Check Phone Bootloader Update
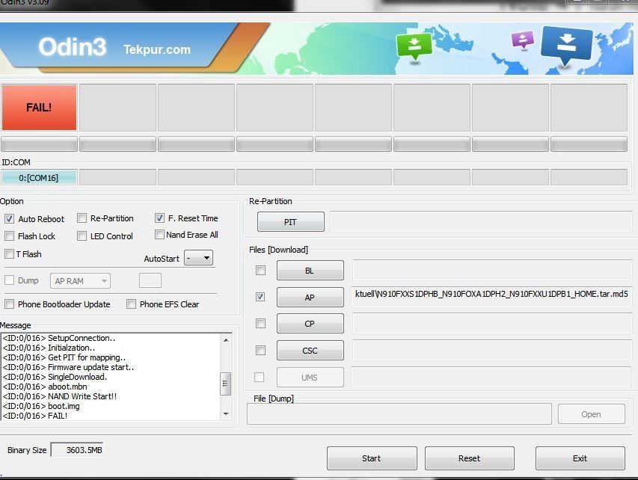The height and width of the screenshot is (480, 638). pyautogui.click(x=10, y=304)
